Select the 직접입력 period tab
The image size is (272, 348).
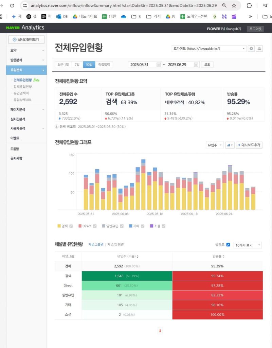(x=104, y=65)
